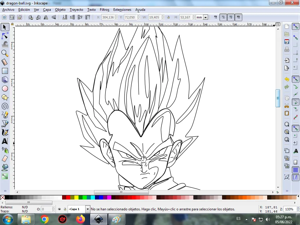
Task: Click the ES language indicator
Action: point(238,219)
